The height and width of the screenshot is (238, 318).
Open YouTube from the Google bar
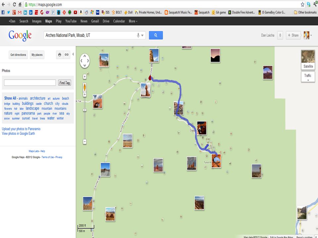pyautogui.click(x=71, y=21)
